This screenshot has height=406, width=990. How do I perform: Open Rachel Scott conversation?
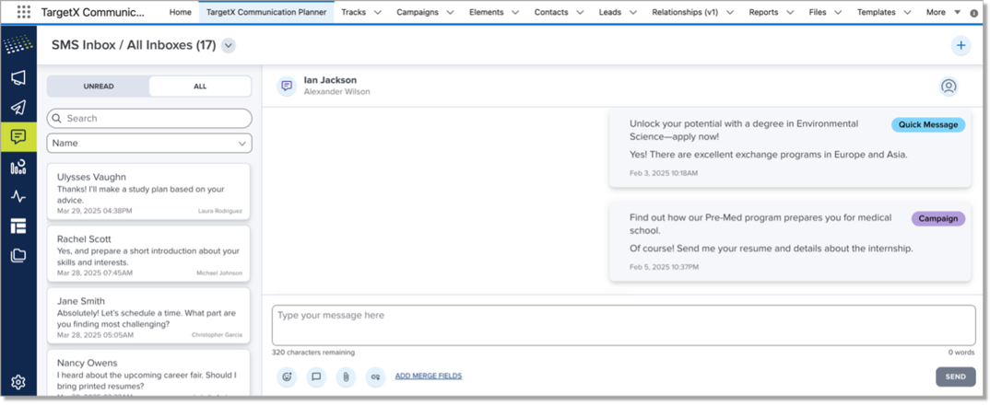point(148,253)
